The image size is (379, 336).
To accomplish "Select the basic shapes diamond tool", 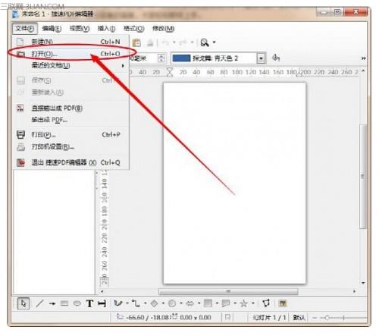I will click(155, 303).
